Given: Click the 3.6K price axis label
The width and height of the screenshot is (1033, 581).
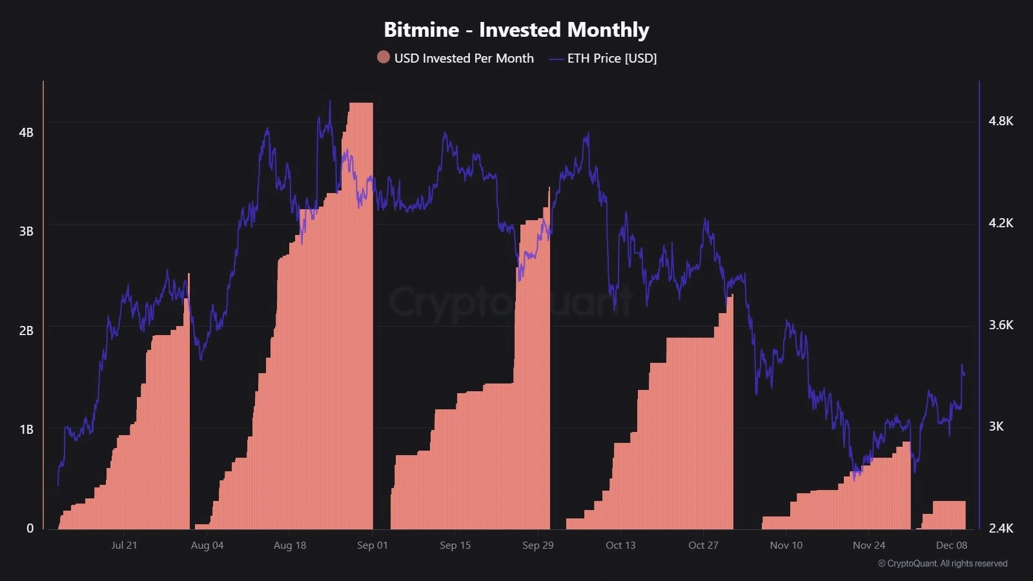Looking at the screenshot, I should click(x=1001, y=325).
